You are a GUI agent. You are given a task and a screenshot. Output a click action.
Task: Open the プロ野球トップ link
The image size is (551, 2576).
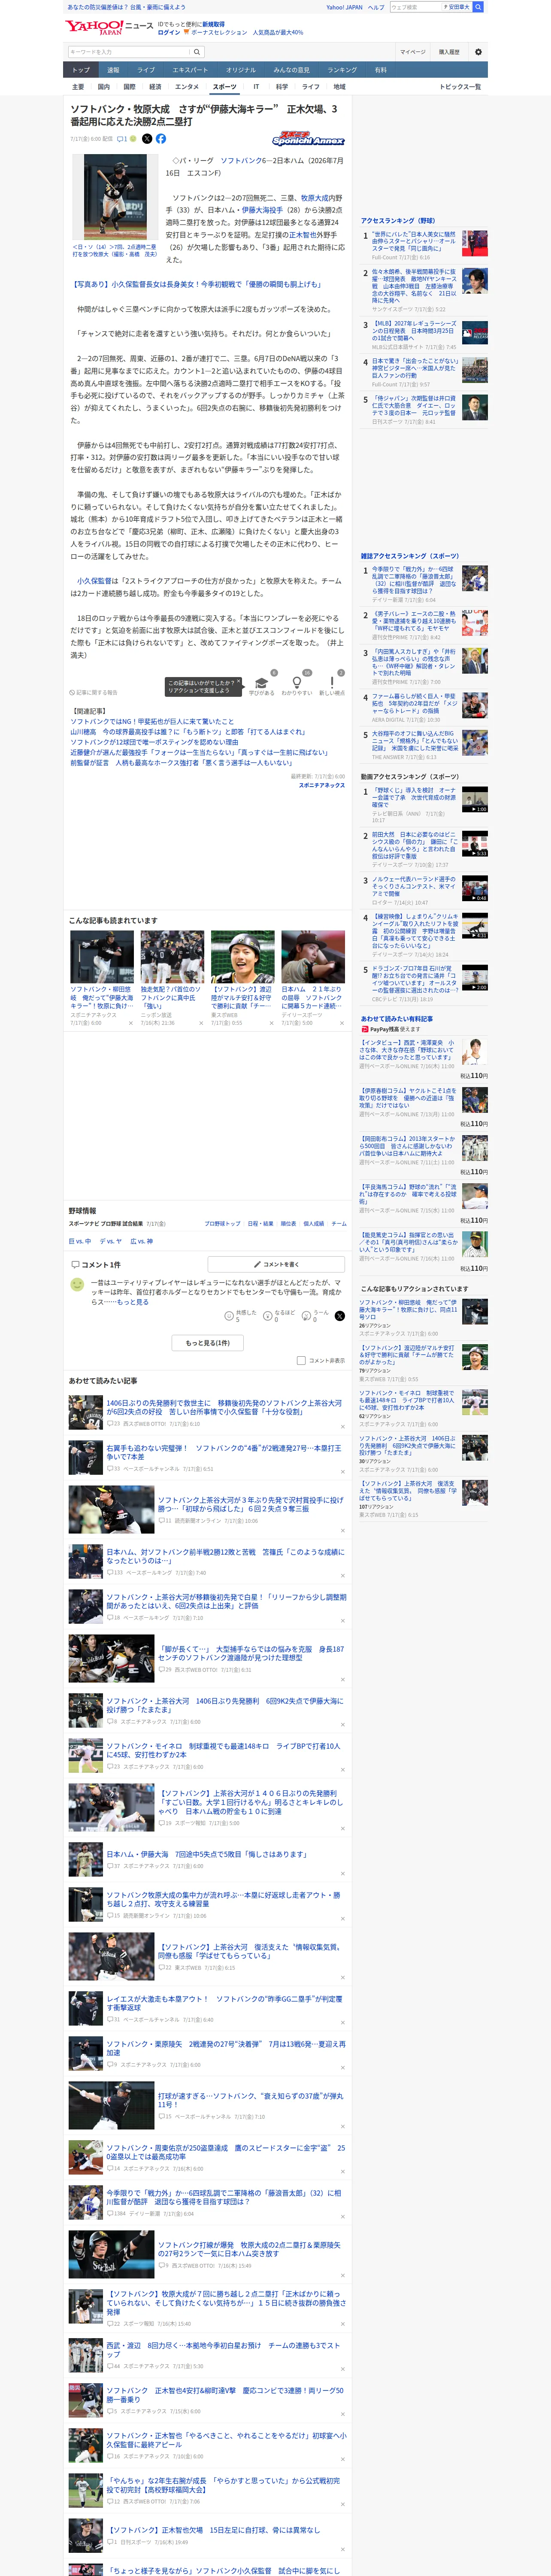pyautogui.click(x=223, y=1223)
